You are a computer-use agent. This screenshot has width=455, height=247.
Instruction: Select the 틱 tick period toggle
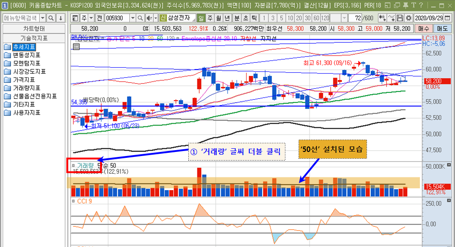tap(254, 18)
